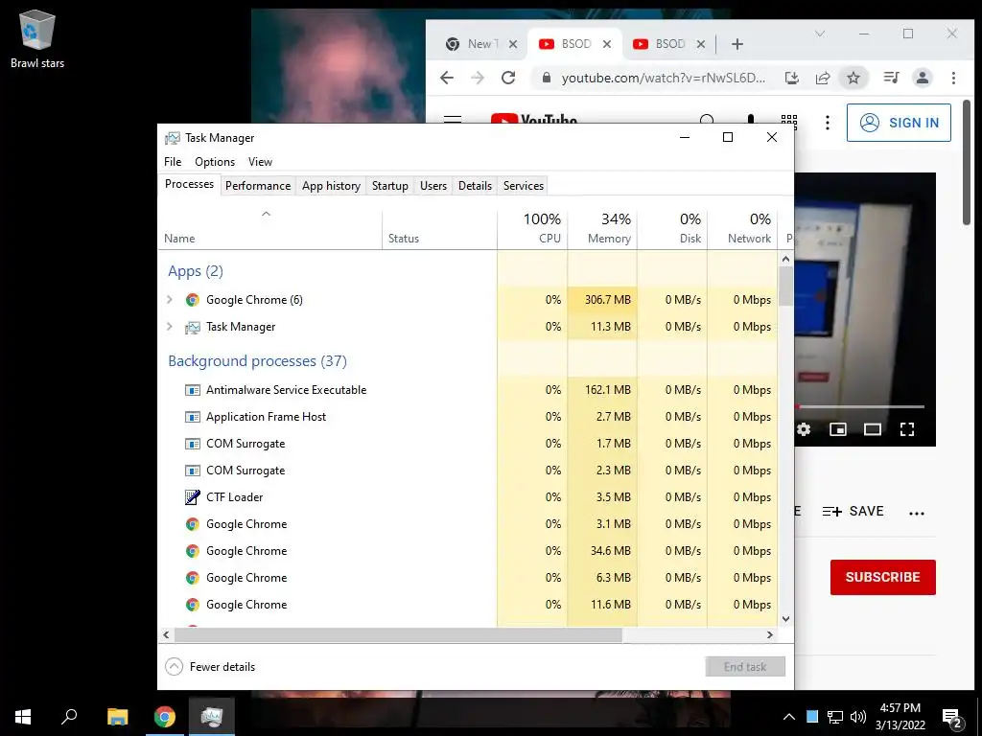Image resolution: width=982 pixels, height=736 pixels.
Task: Switch to the Startup tab
Action: (390, 186)
